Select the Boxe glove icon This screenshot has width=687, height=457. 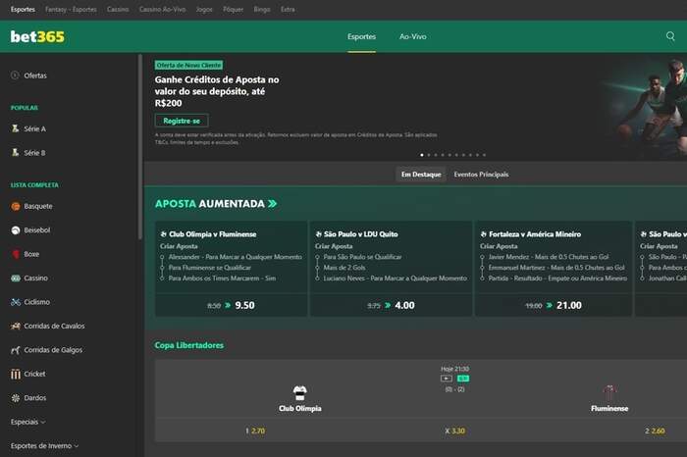click(16, 254)
